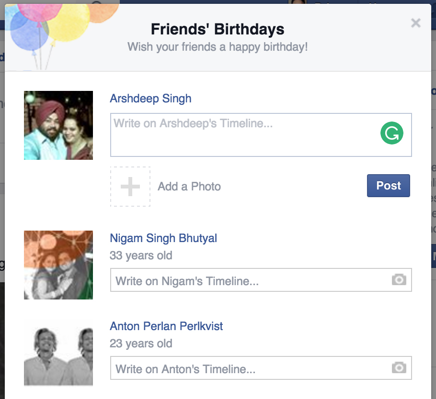Click Nigam's "33 years old" text

tap(141, 255)
